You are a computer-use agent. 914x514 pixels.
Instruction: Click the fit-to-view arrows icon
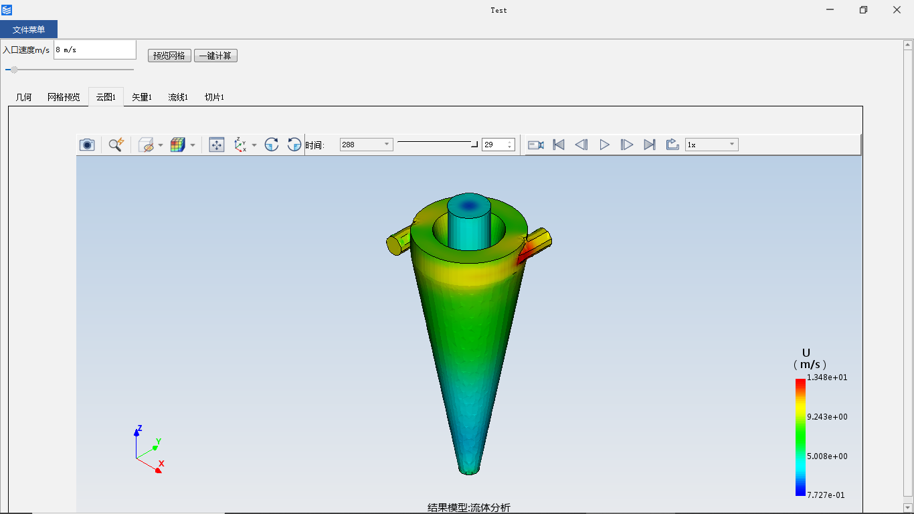(217, 145)
